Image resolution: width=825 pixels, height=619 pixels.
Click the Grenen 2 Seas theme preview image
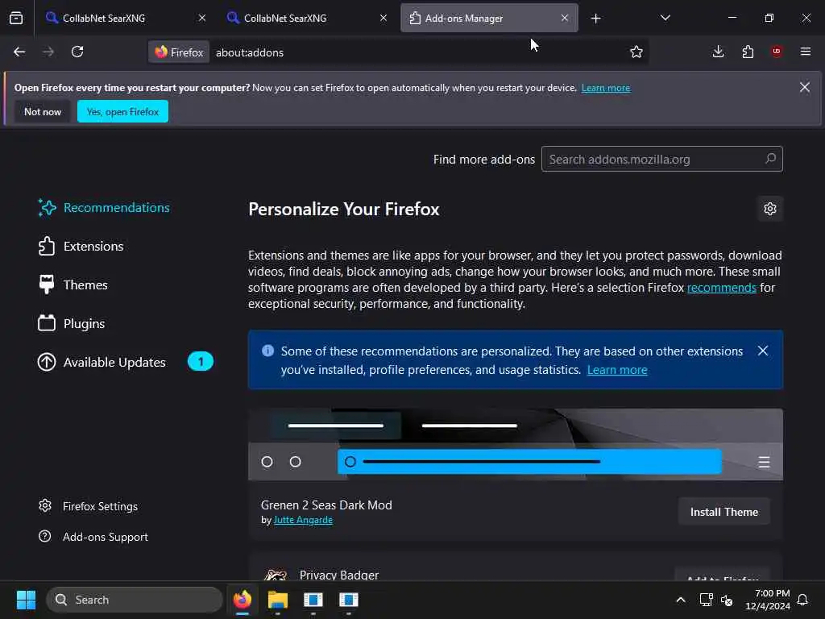pyautogui.click(x=516, y=444)
